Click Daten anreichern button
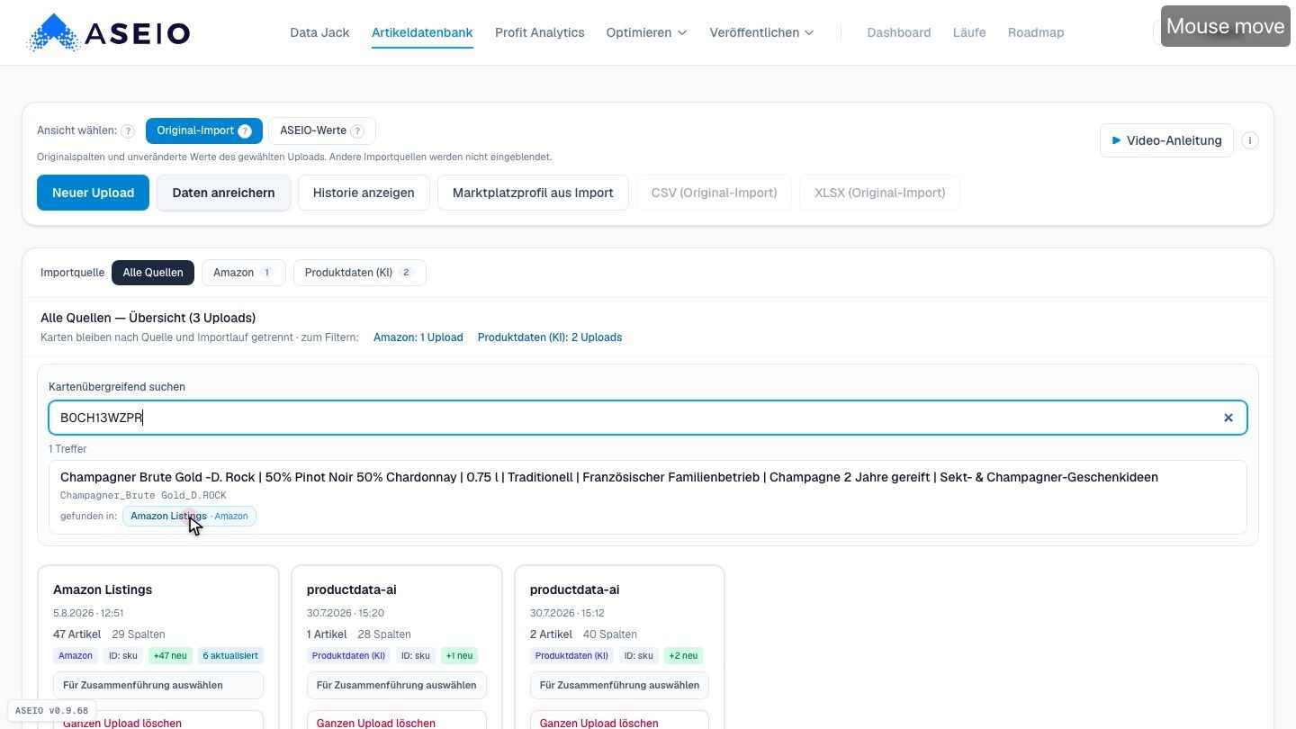This screenshot has width=1296, height=729. pyautogui.click(x=223, y=193)
